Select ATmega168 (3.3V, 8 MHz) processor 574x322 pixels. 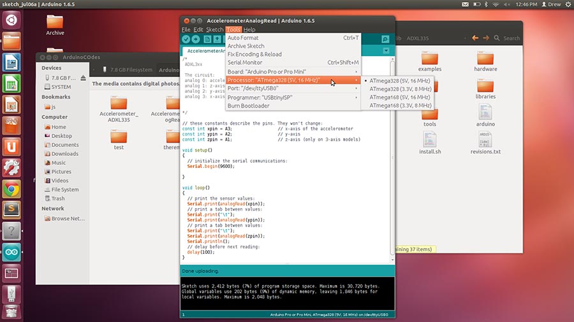tap(397, 105)
